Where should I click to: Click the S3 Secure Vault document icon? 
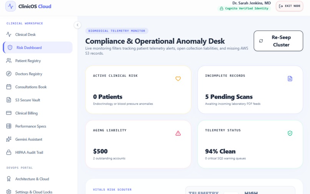point(9,100)
